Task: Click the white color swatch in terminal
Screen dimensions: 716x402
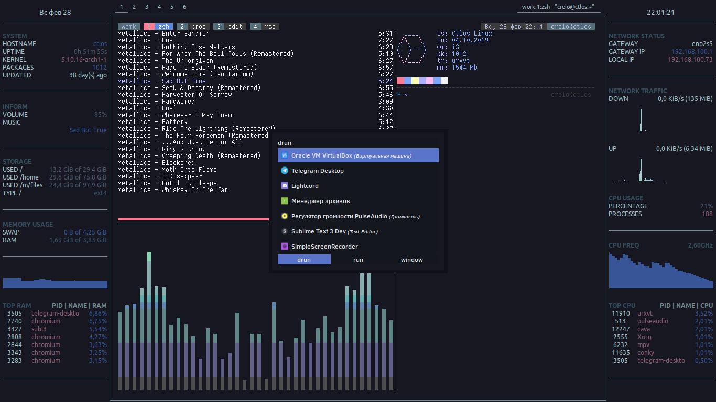Action: (444, 81)
